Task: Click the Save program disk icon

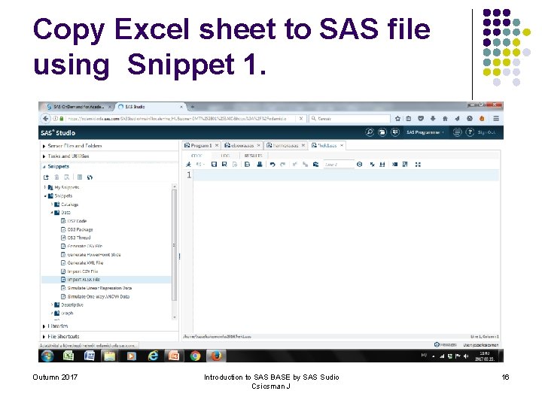Action: (214, 165)
